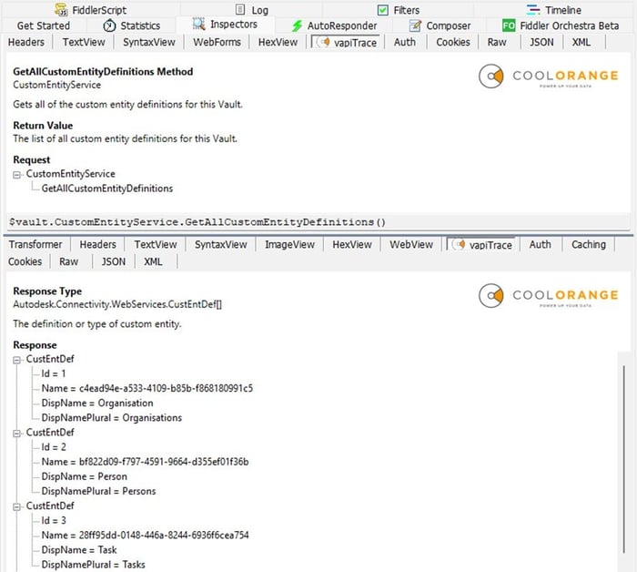The width and height of the screenshot is (637, 572).
Task: Select the 'DispName = Person' row
Action: [x=84, y=476]
